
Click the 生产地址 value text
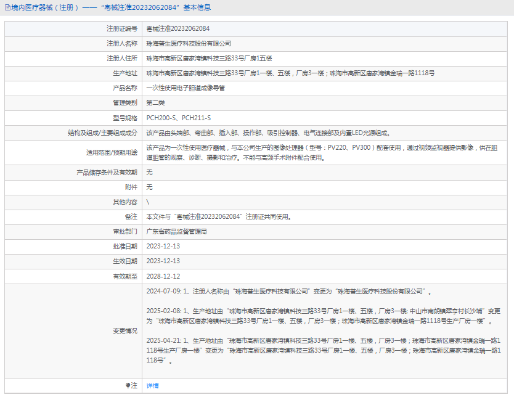pos(290,73)
